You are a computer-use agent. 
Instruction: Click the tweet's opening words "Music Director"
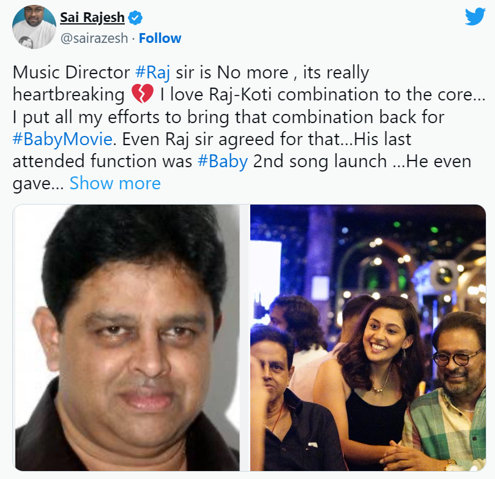click(x=72, y=72)
